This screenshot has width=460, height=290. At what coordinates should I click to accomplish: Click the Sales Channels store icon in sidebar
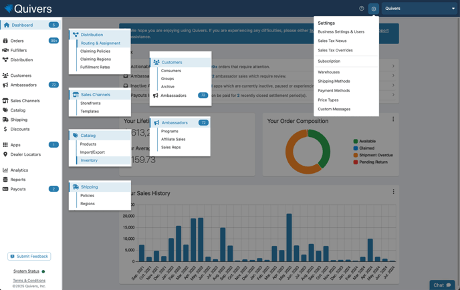pos(5,101)
